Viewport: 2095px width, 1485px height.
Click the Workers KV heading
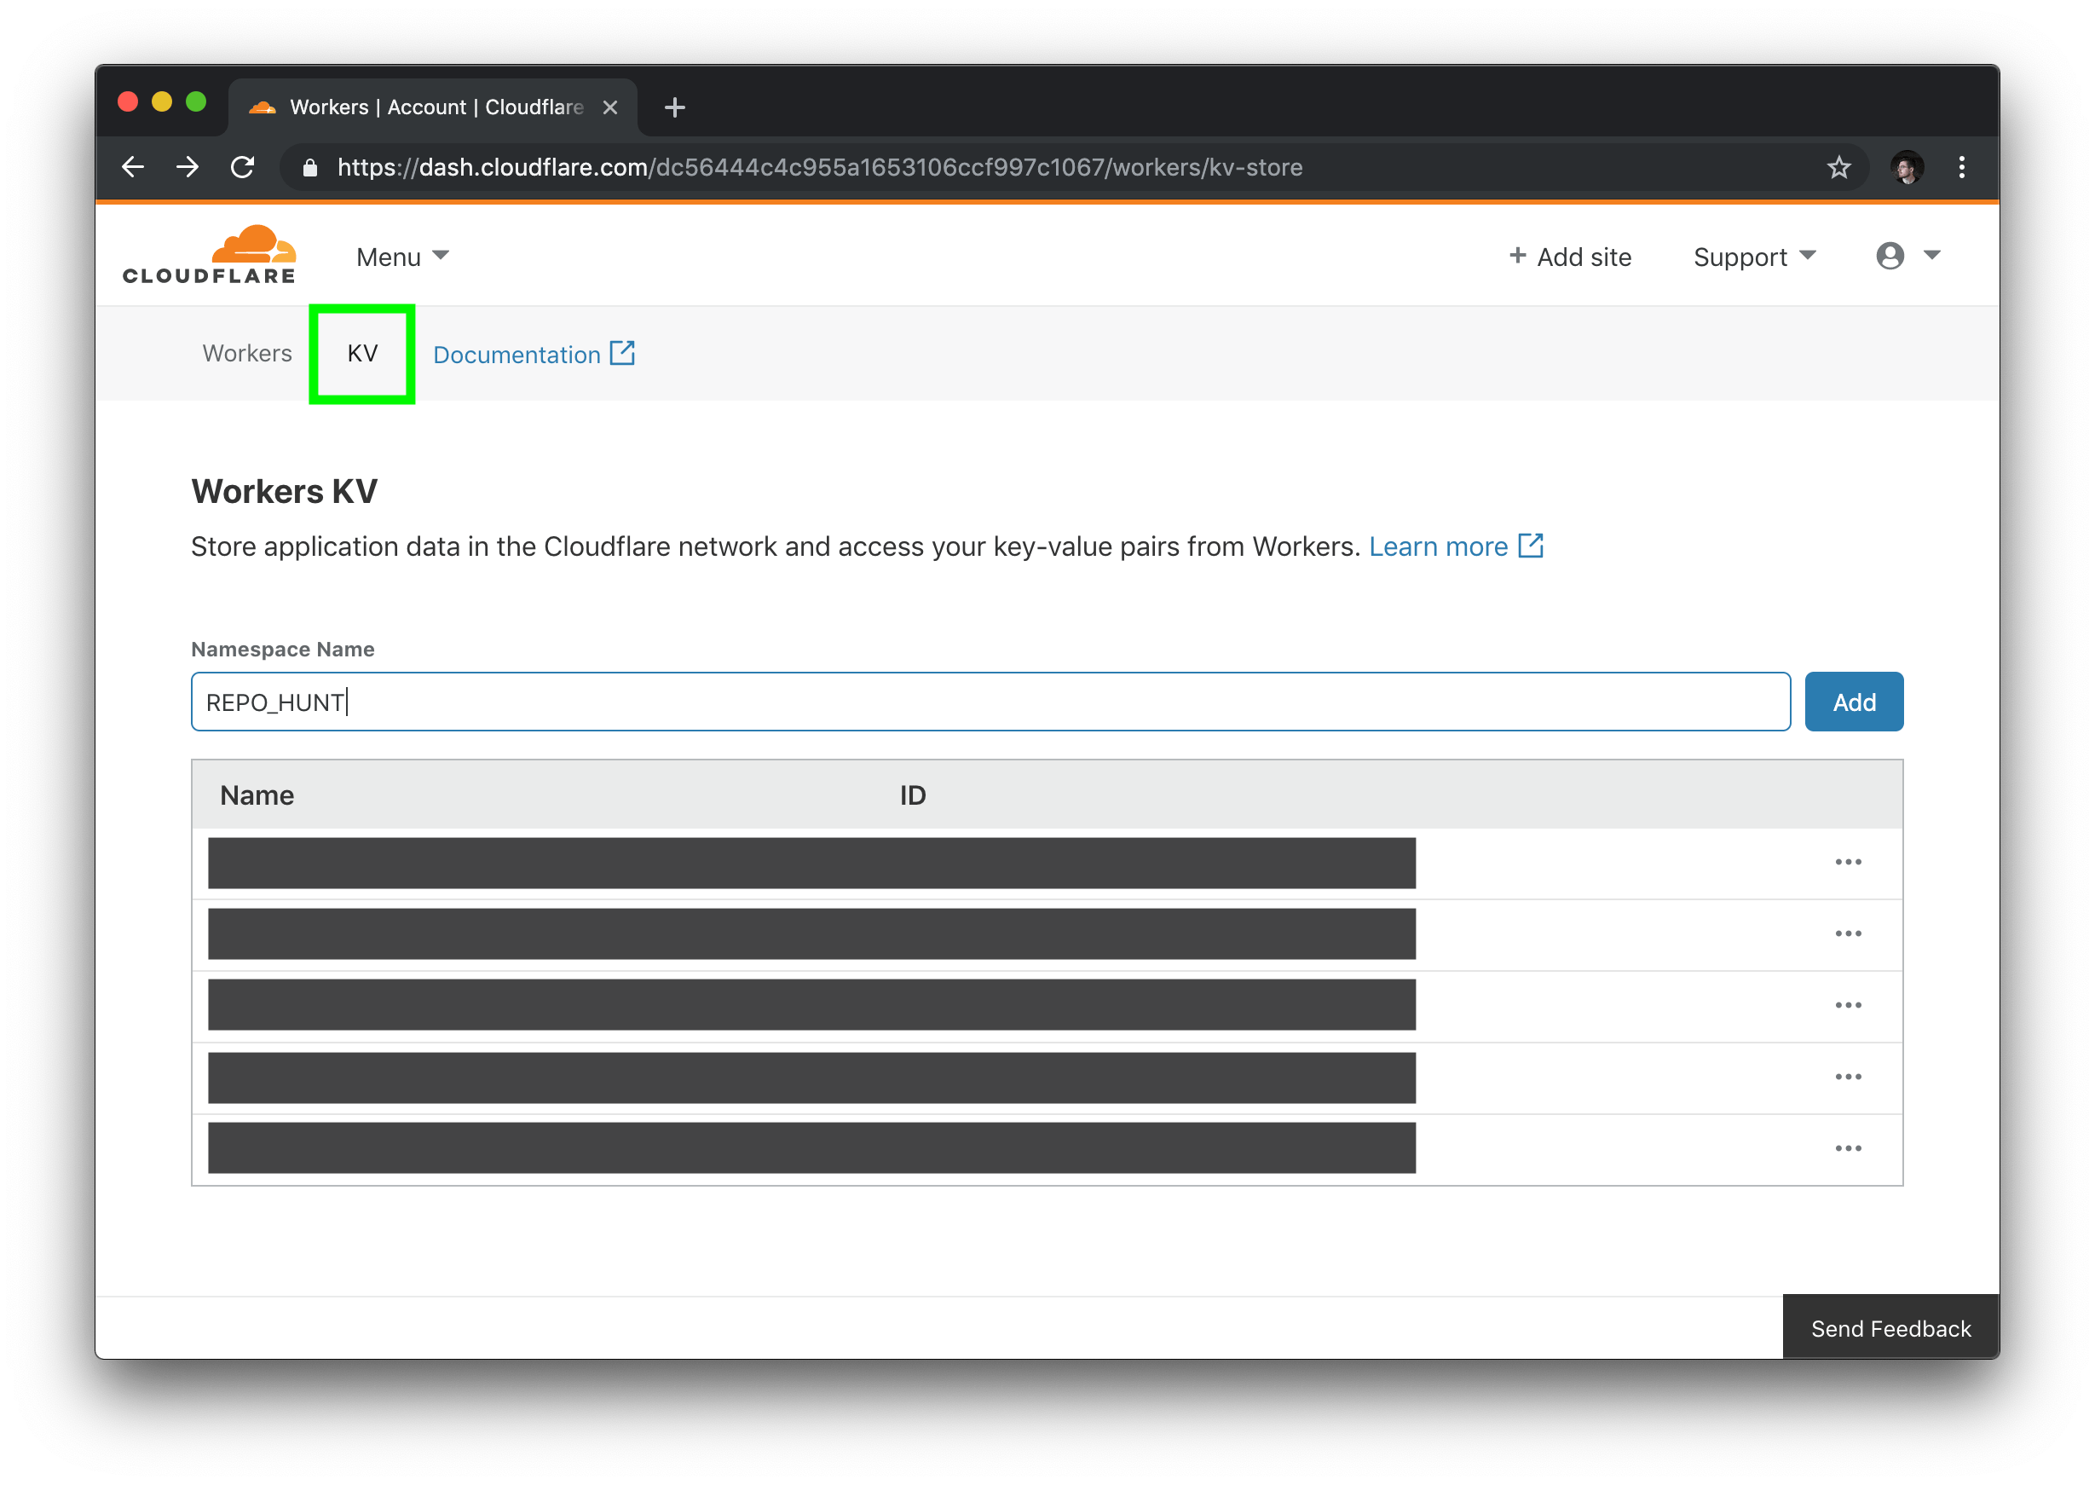point(285,492)
